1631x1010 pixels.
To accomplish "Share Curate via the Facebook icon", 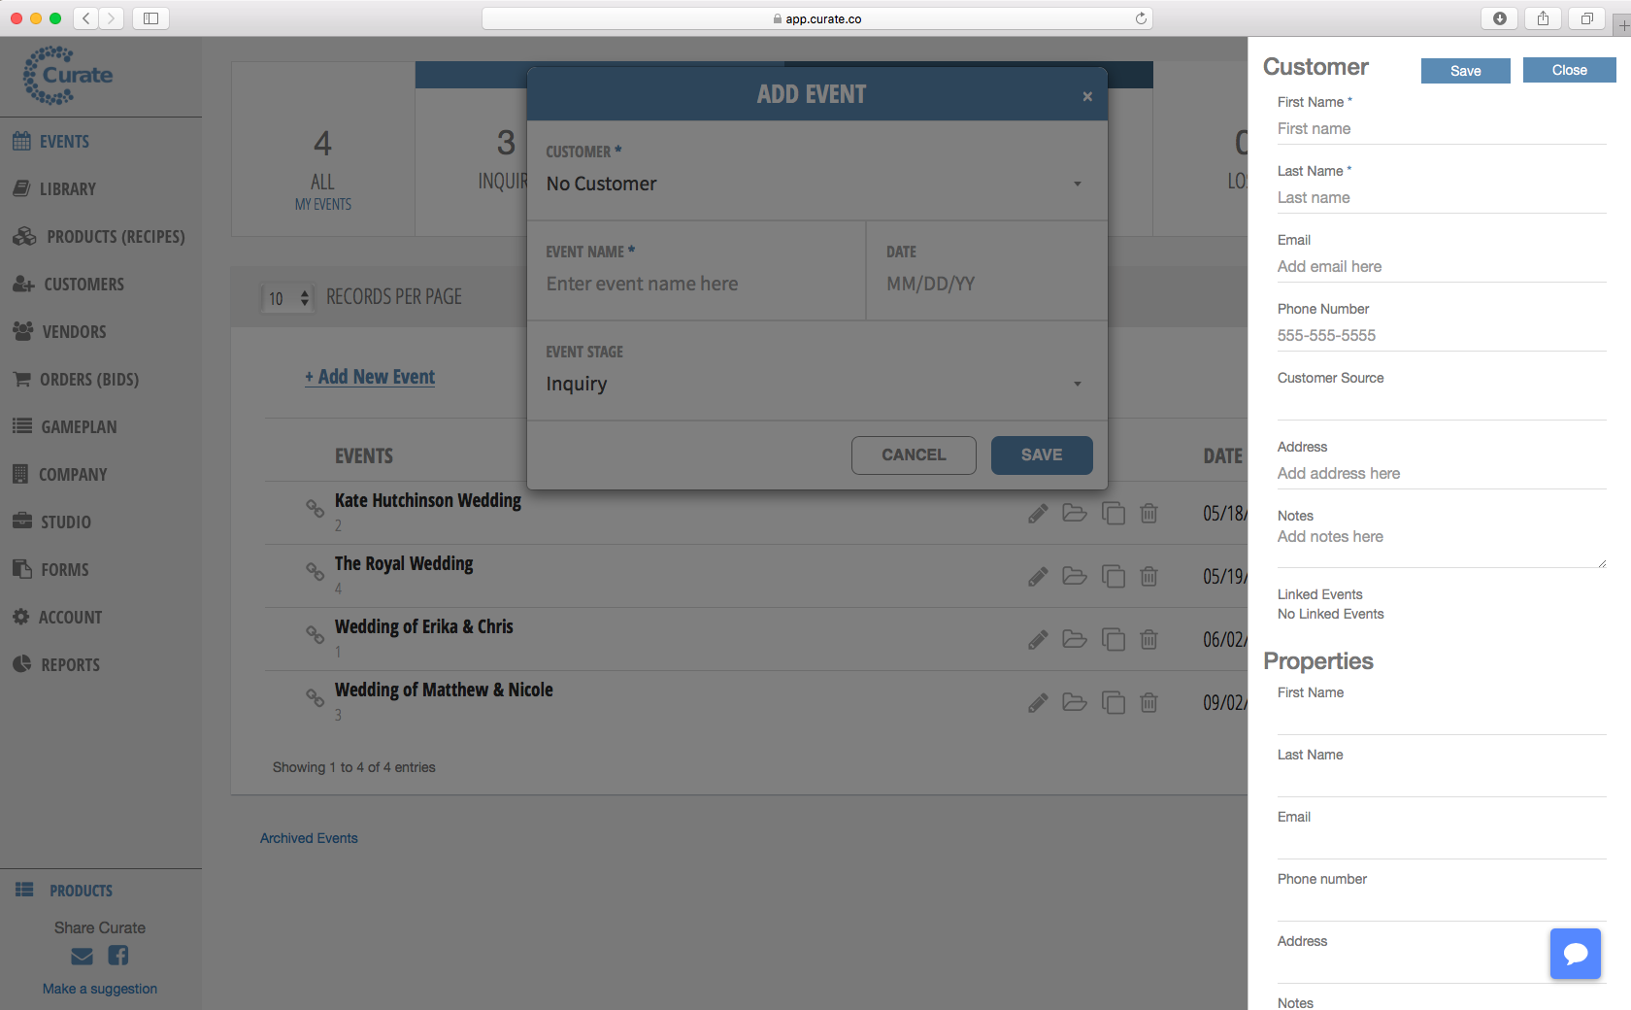I will point(118,957).
